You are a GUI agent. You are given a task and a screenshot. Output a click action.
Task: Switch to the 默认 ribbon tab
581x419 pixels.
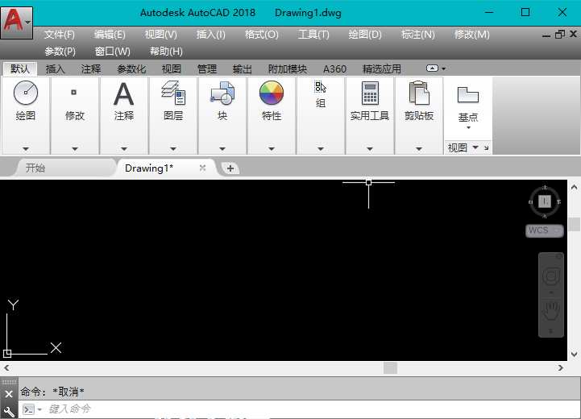click(20, 69)
